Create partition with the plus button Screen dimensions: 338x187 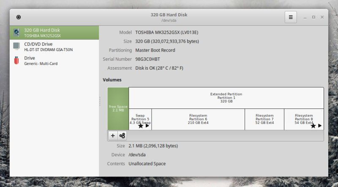pyautogui.click(x=113, y=136)
